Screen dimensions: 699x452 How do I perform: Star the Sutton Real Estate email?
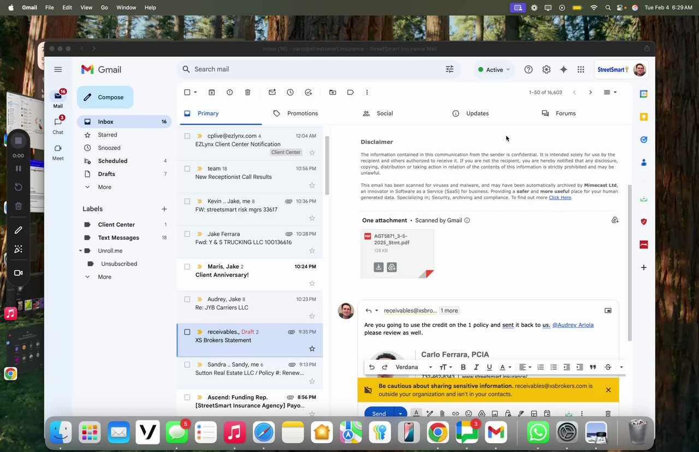coord(312,381)
